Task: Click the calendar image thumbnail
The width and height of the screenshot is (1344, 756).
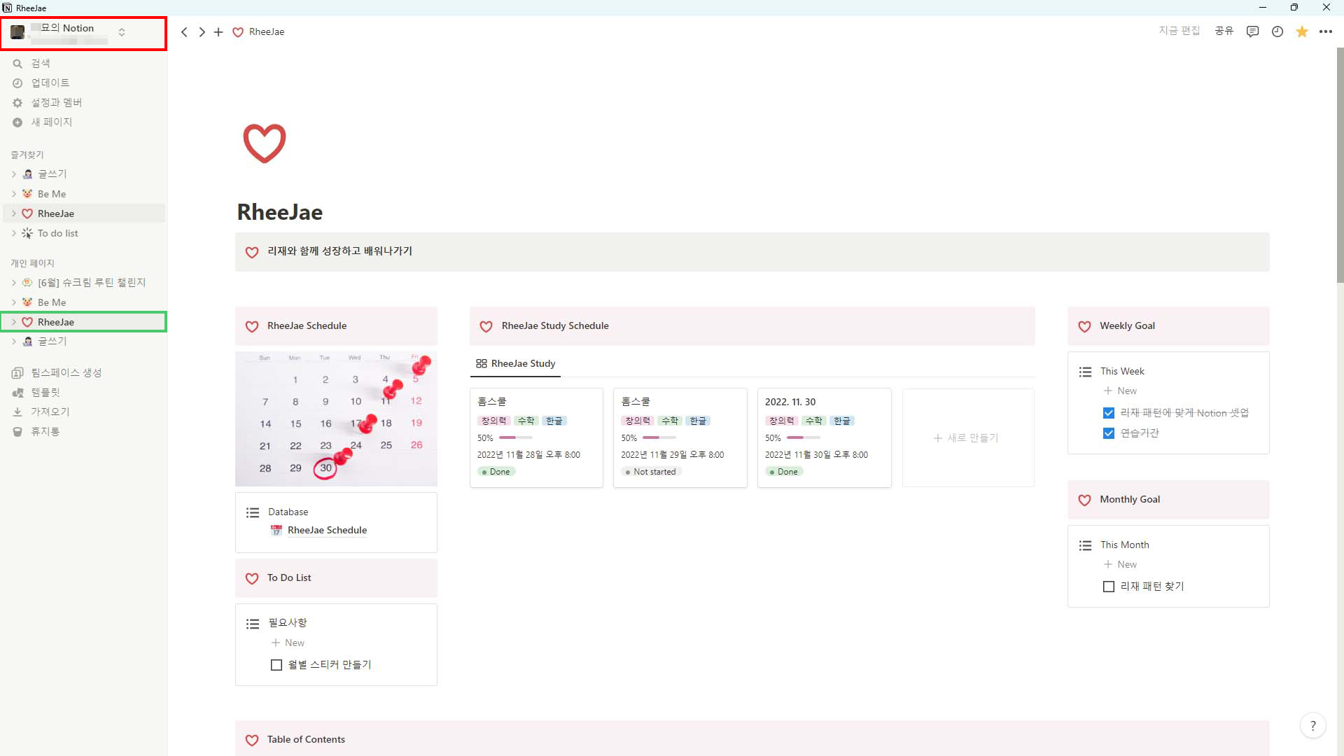Action: pos(336,419)
